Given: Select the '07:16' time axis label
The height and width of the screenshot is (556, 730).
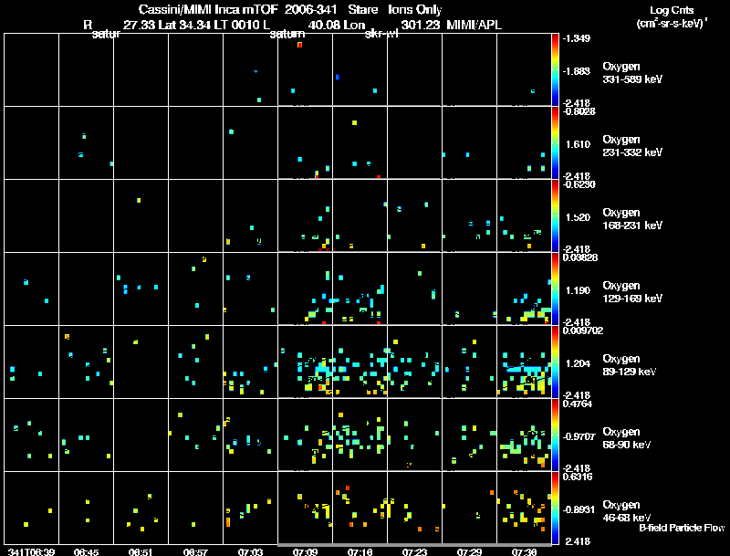Looking at the screenshot, I should click(x=360, y=551).
